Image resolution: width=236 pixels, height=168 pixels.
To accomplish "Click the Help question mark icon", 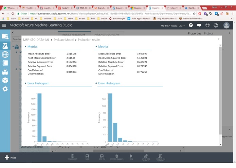I will (191, 25).
